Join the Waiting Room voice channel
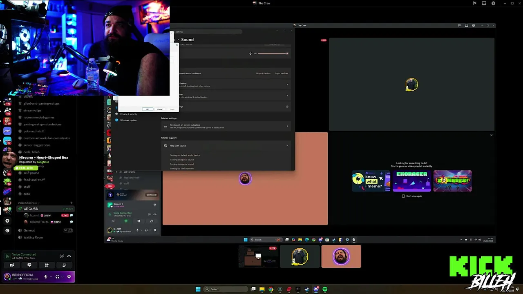 click(x=45, y=237)
